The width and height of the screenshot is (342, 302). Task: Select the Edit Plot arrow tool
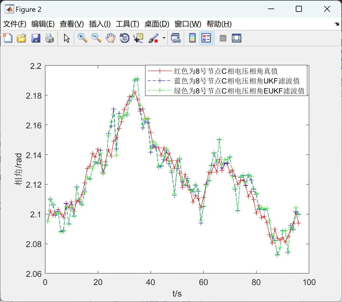pos(67,38)
